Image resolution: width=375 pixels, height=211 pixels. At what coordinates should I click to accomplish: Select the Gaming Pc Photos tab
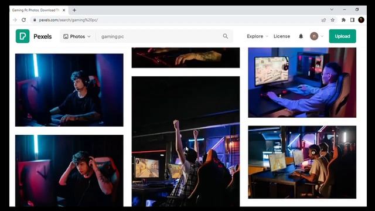[39, 11]
